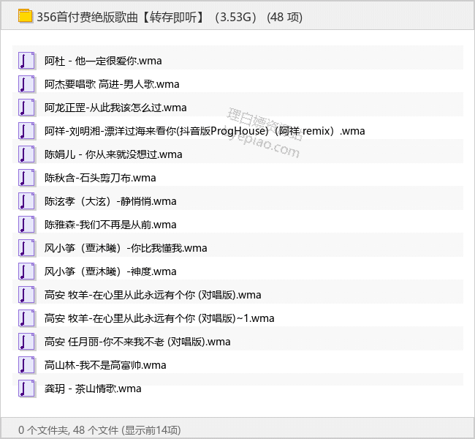Select file name 阿杰要唱歌 高进-男人歌.wma

tap(112, 84)
